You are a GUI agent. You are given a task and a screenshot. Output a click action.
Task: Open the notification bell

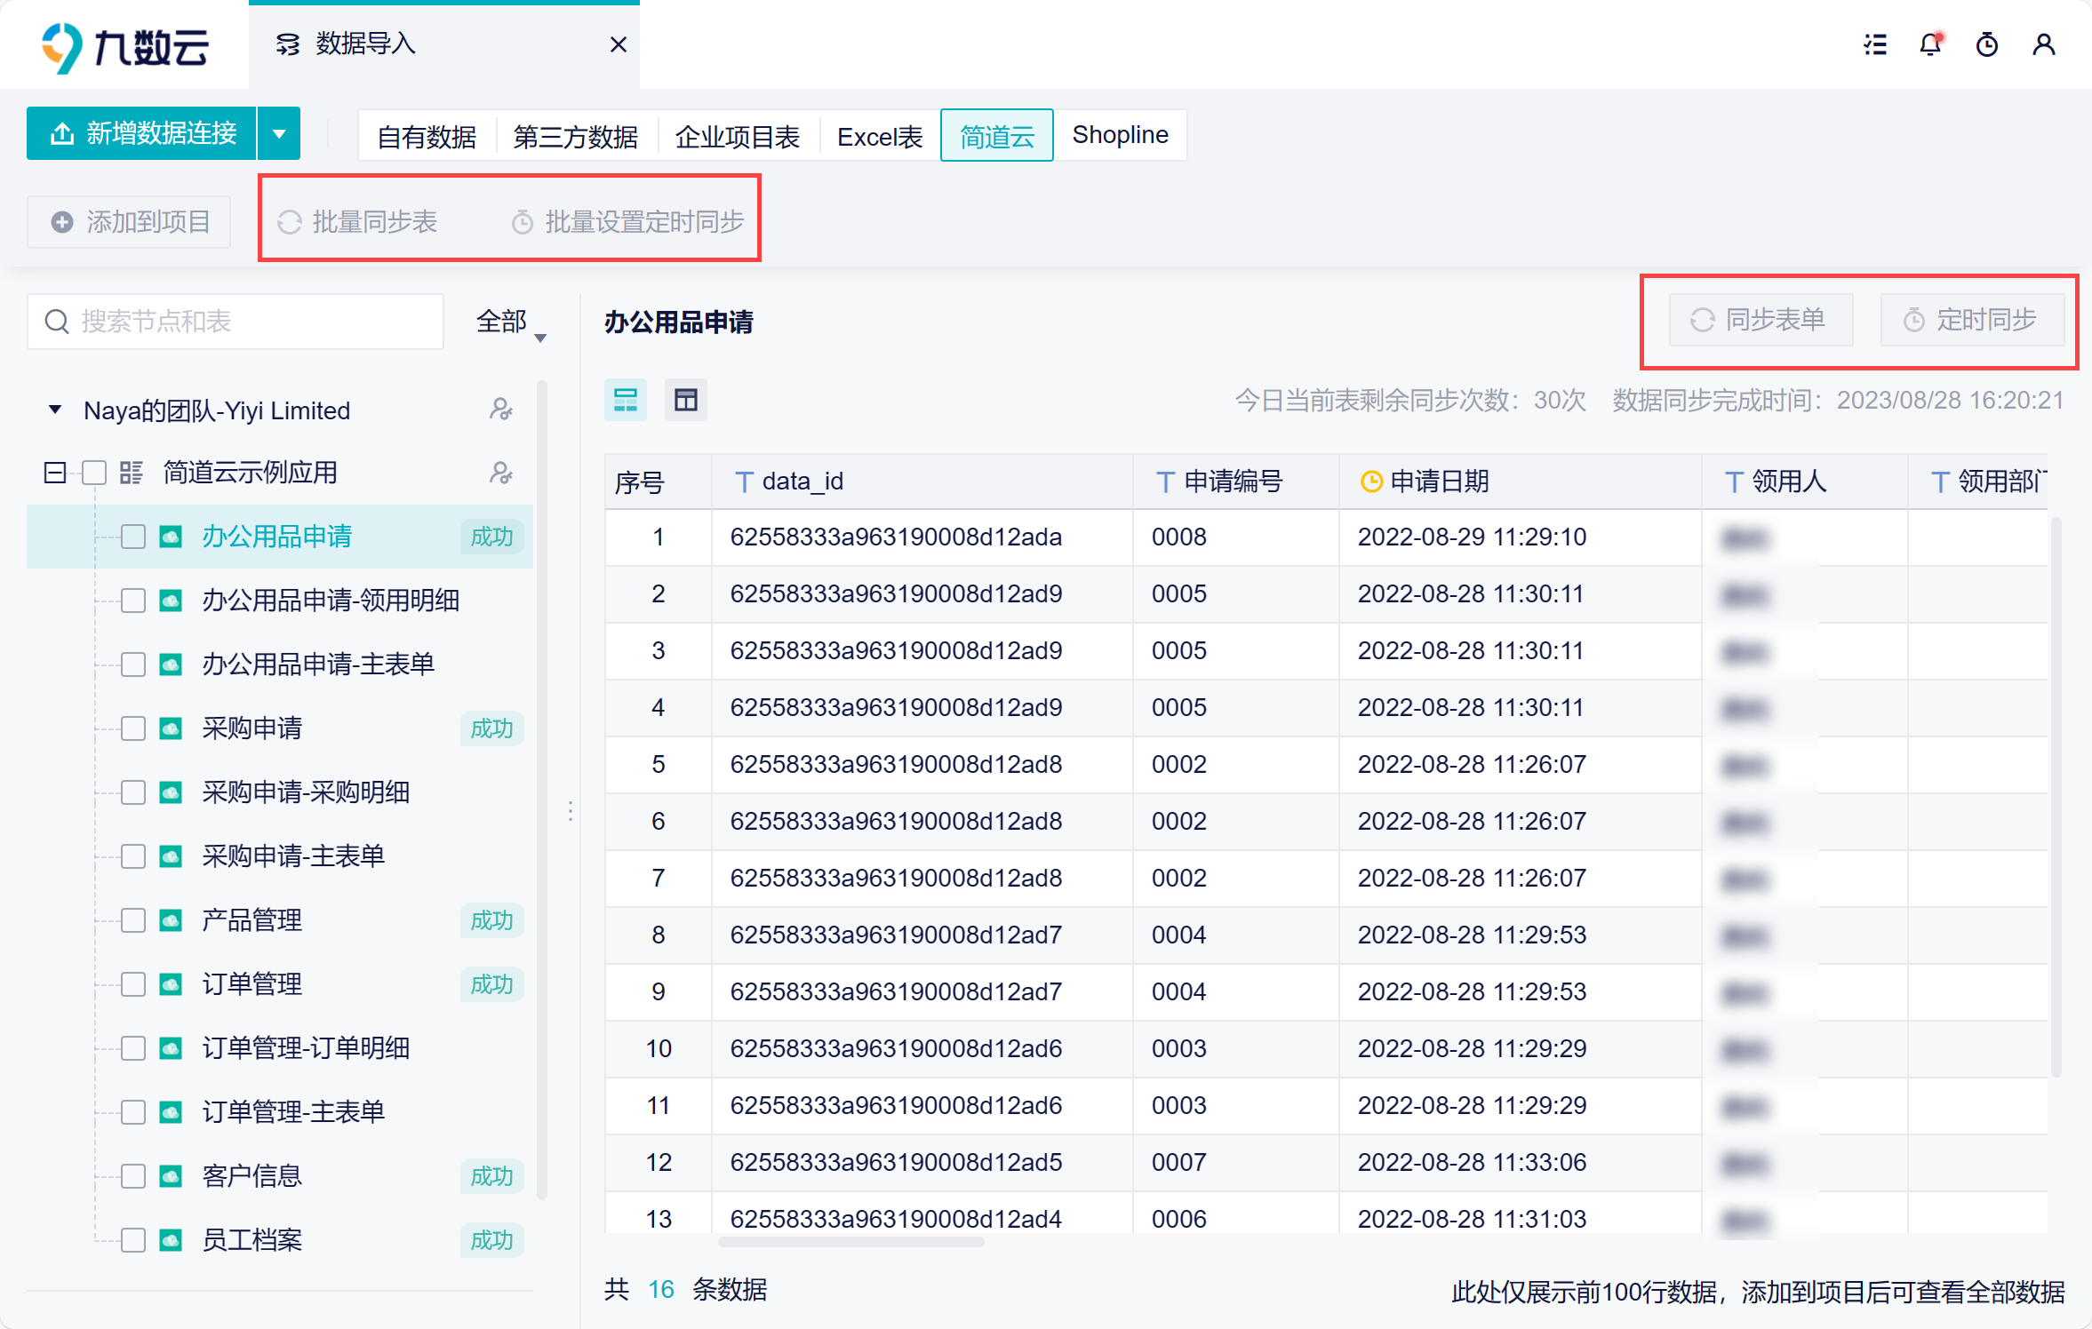pyautogui.click(x=1930, y=44)
